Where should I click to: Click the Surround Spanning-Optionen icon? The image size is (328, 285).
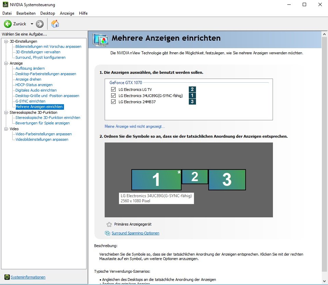107,233
